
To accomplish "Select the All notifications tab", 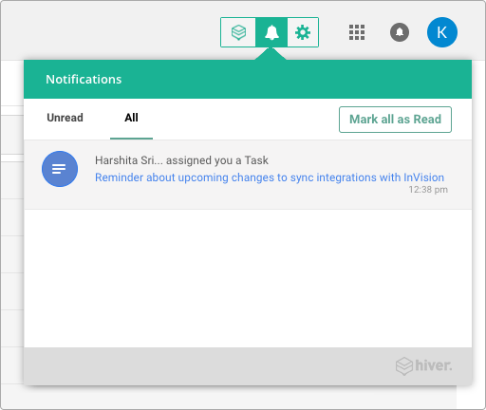I will click(x=131, y=118).
